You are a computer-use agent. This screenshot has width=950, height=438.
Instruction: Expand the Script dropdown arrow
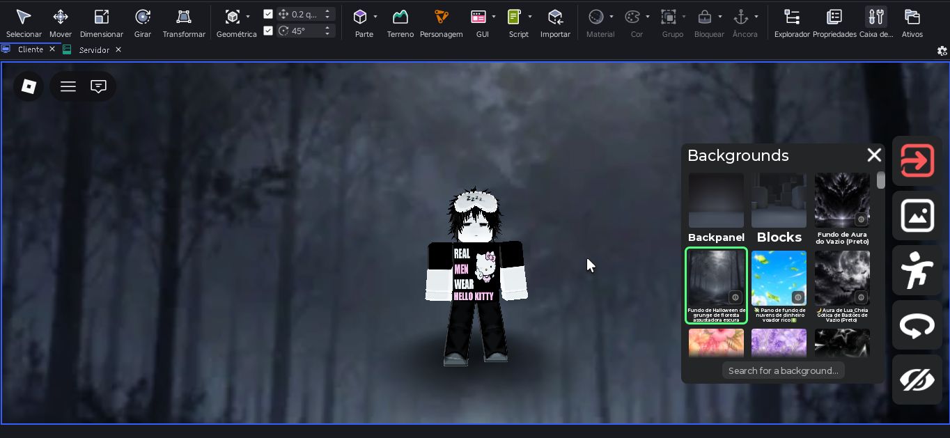[530, 17]
